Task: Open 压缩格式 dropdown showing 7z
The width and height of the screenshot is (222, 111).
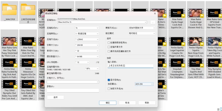Action: pos(87,28)
